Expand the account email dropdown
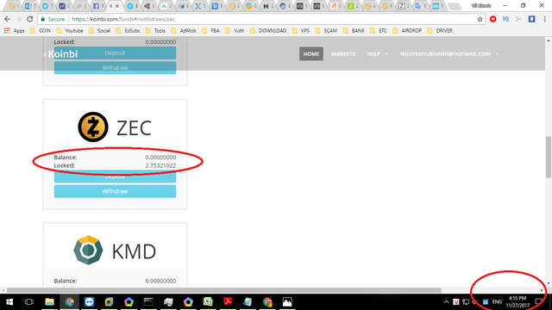This screenshot has width=552, height=310. 449,53
